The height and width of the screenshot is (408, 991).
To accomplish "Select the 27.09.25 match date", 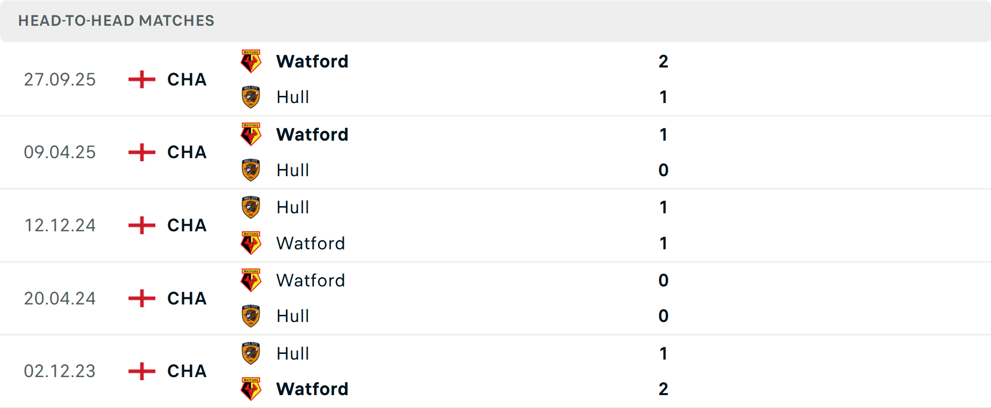I will click(x=60, y=79).
